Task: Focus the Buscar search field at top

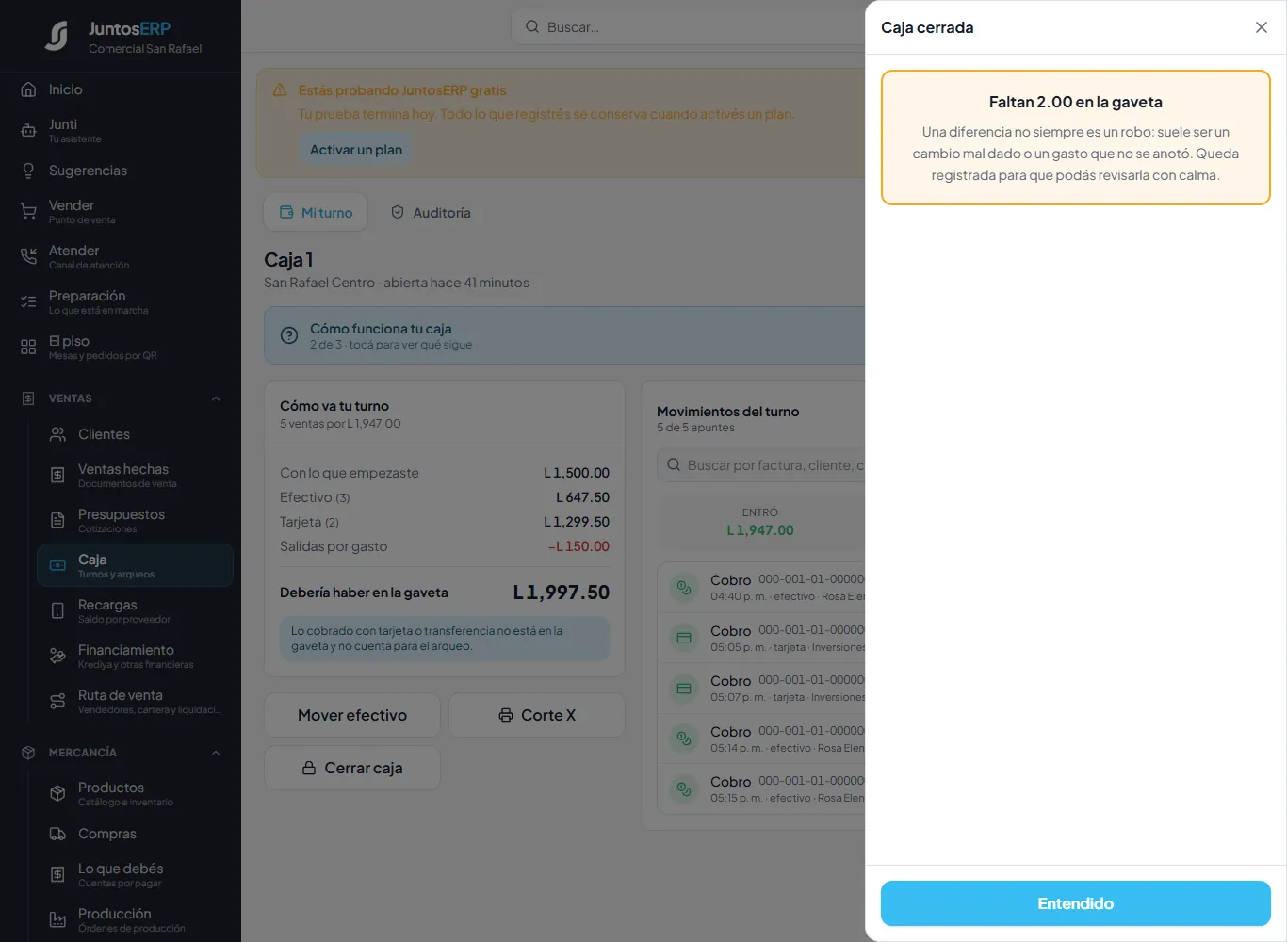Action: (x=689, y=27)
